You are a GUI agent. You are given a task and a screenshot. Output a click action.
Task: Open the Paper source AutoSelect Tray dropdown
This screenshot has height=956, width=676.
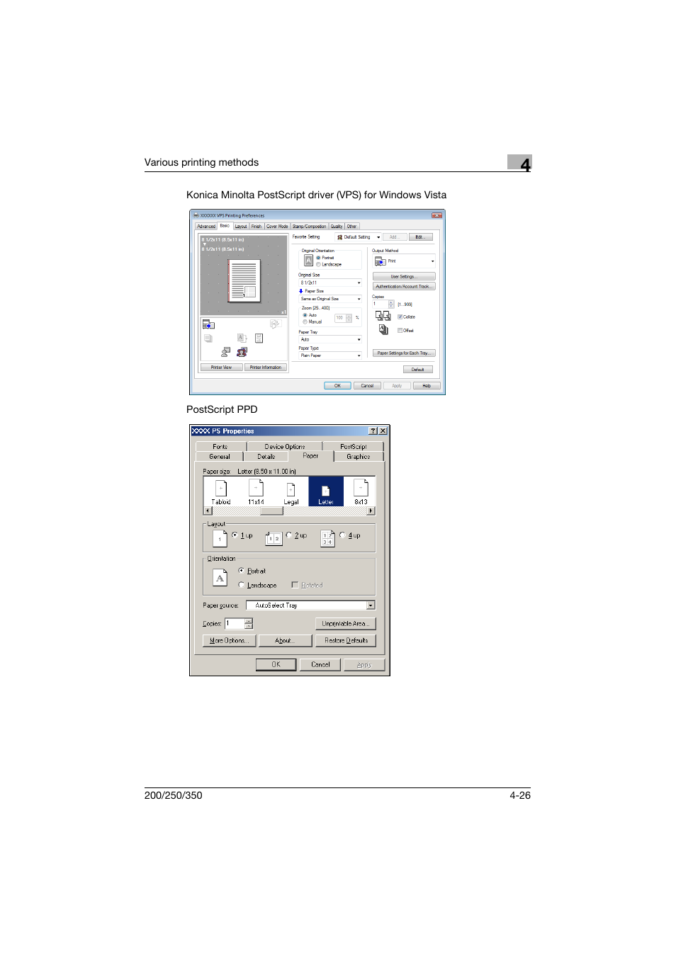pos(310,605)
